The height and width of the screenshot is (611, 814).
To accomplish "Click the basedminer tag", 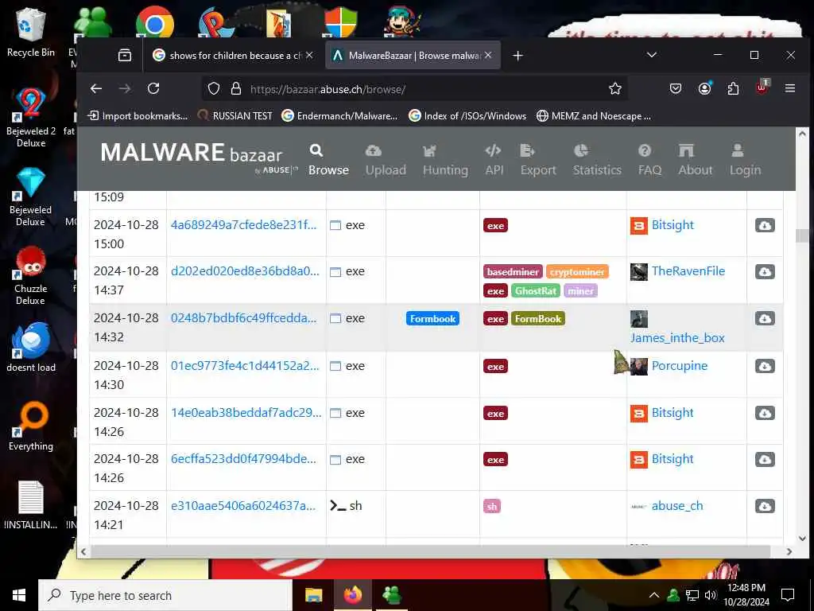I will pyautogui.click(x=513, y=272).
